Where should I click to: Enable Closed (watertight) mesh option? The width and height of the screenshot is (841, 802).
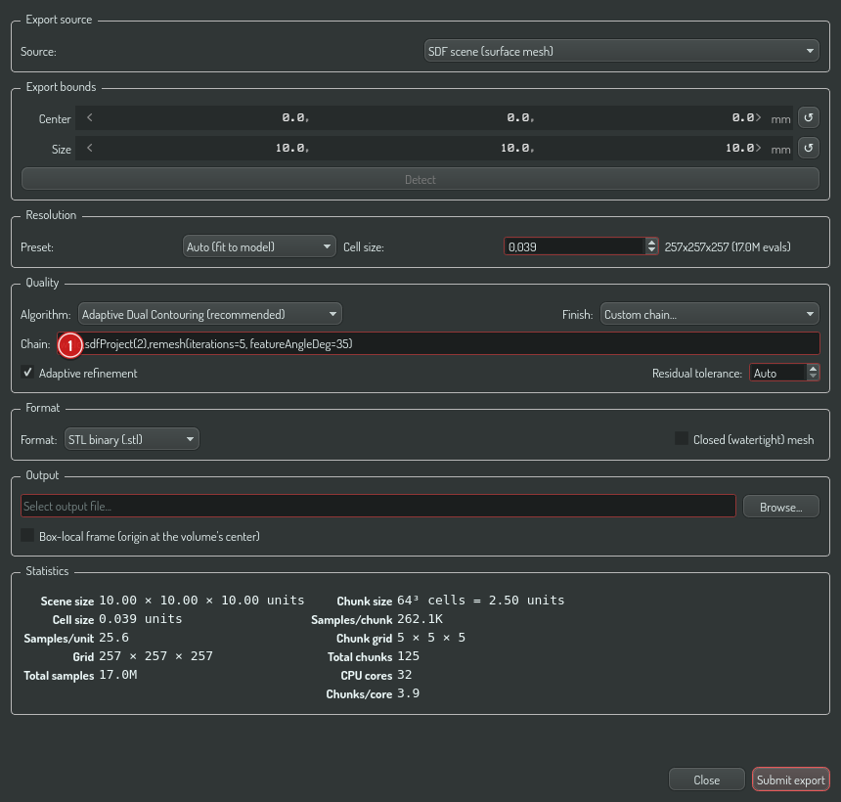coord(682,439)
